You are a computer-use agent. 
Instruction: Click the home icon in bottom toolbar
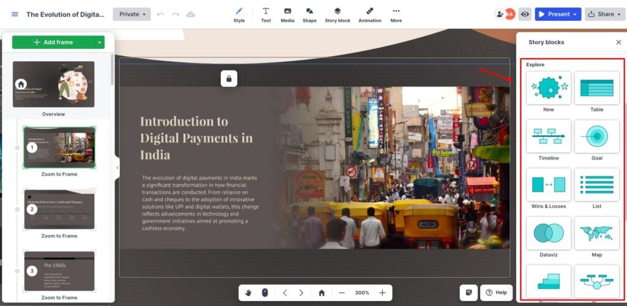321,293
